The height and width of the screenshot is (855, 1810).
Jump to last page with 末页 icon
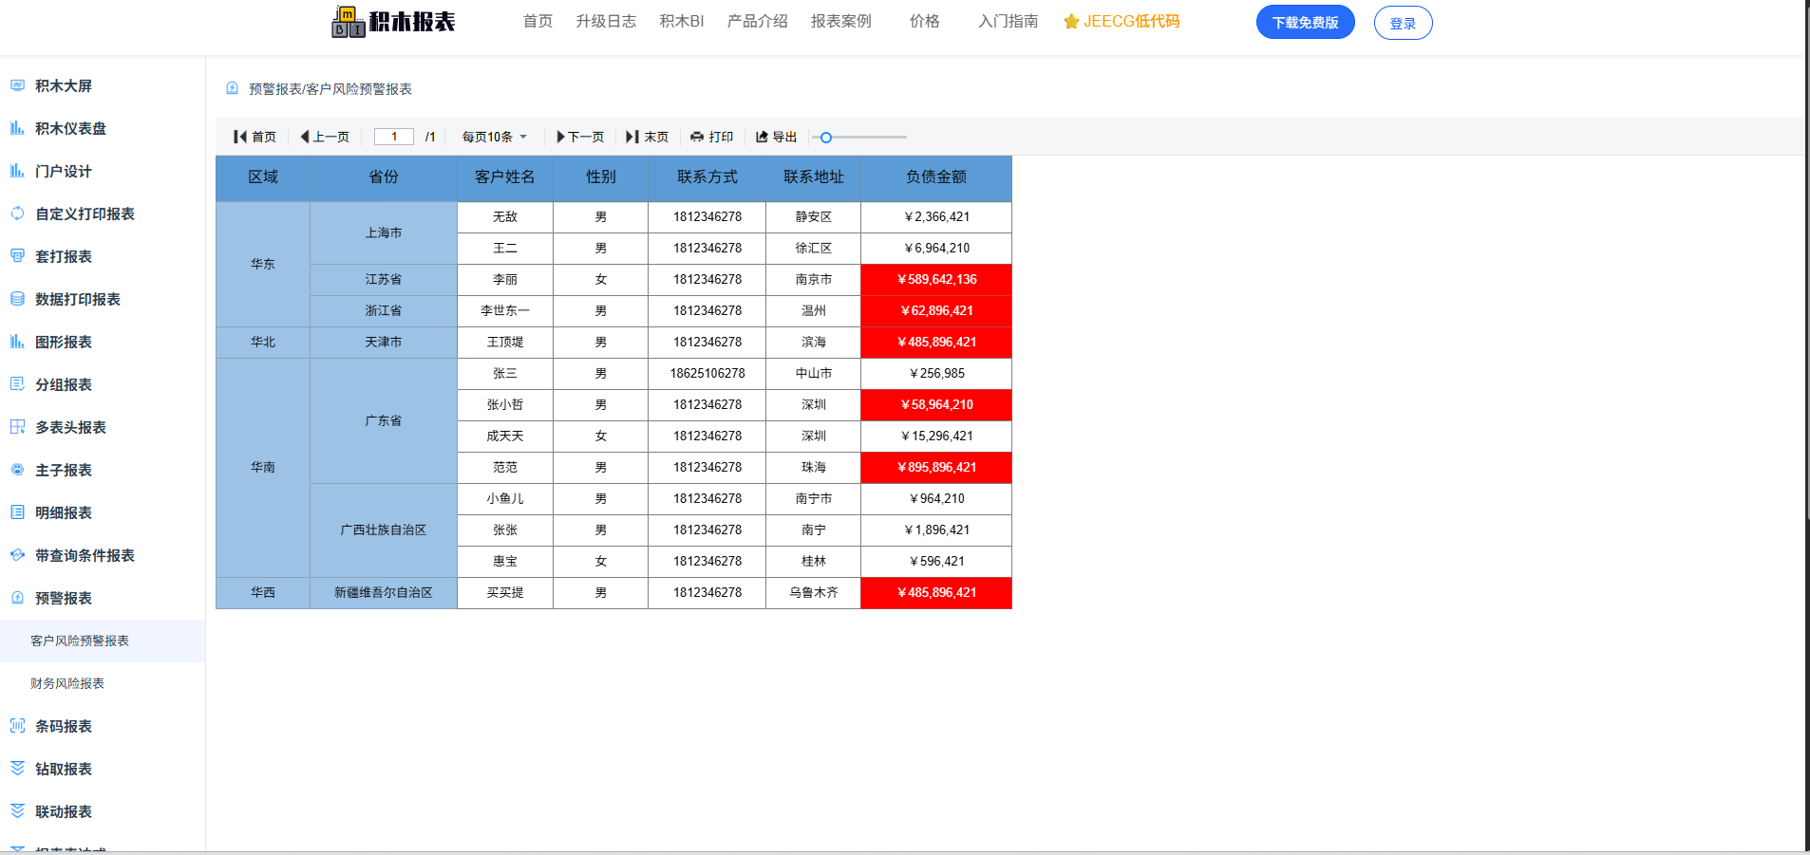click(x=632, y=137)
